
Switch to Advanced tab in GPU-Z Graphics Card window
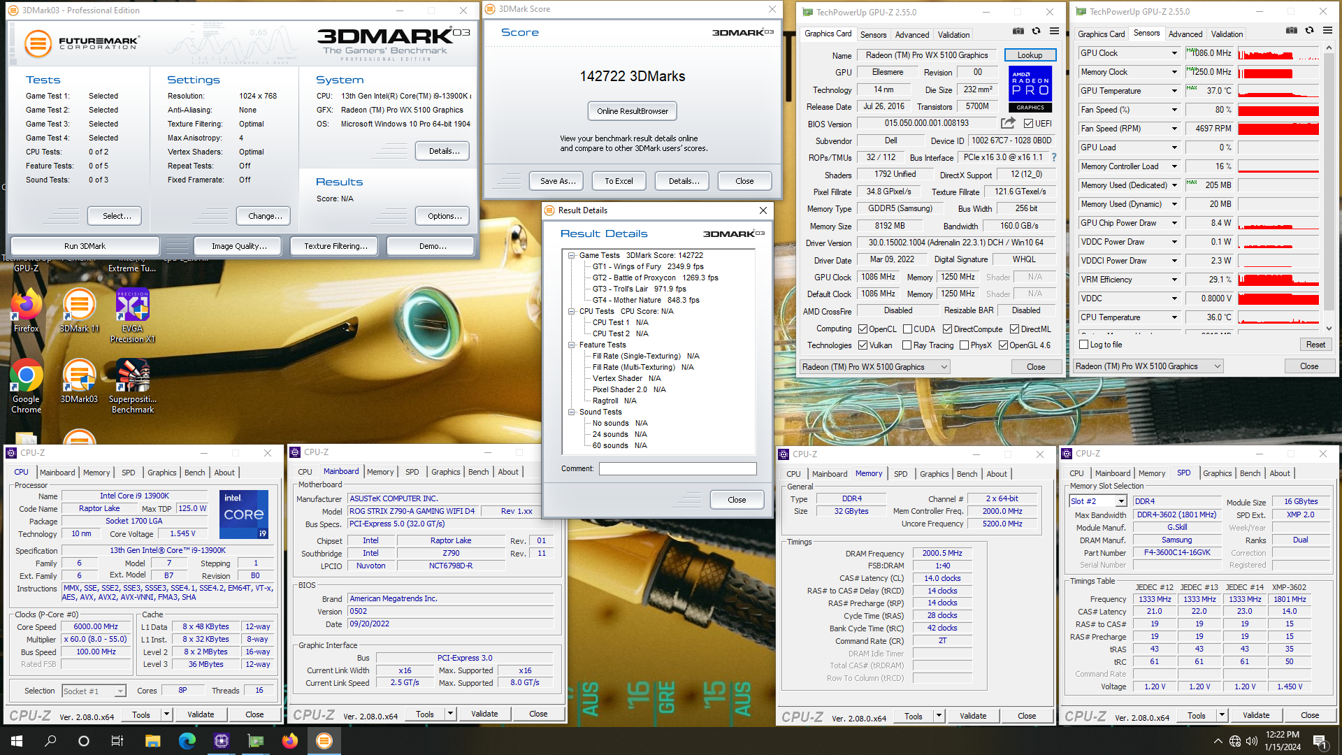(x=912, y=34)
